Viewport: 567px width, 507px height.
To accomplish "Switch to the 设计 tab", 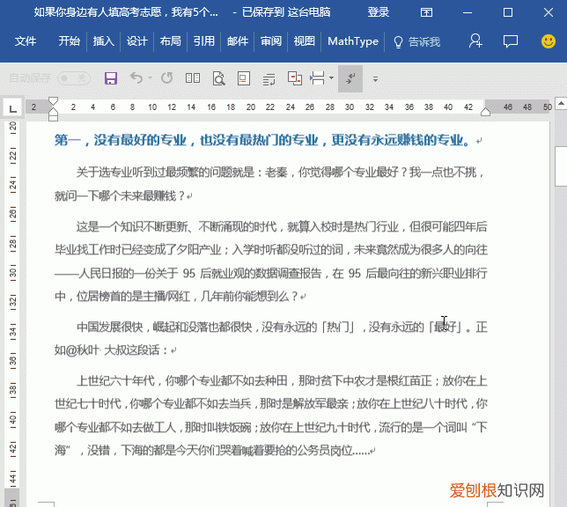I will pos(136,41).
